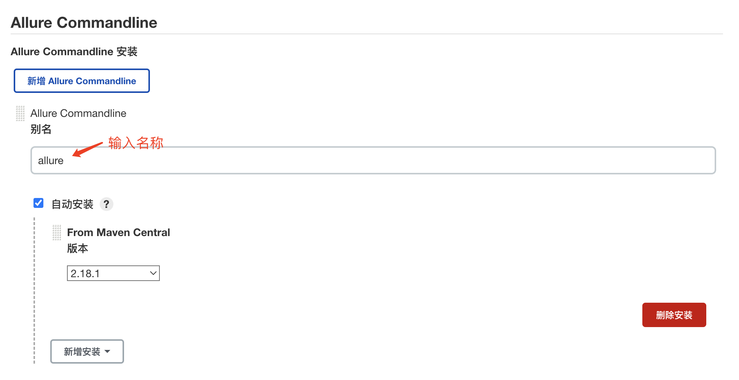Click the Allure Commandline entry title above 别名

point(78,113)
